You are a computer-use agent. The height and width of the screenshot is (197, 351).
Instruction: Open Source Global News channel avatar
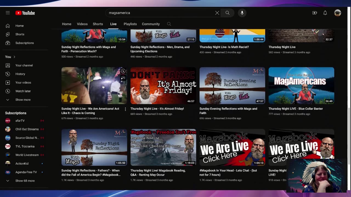[8, 138]
